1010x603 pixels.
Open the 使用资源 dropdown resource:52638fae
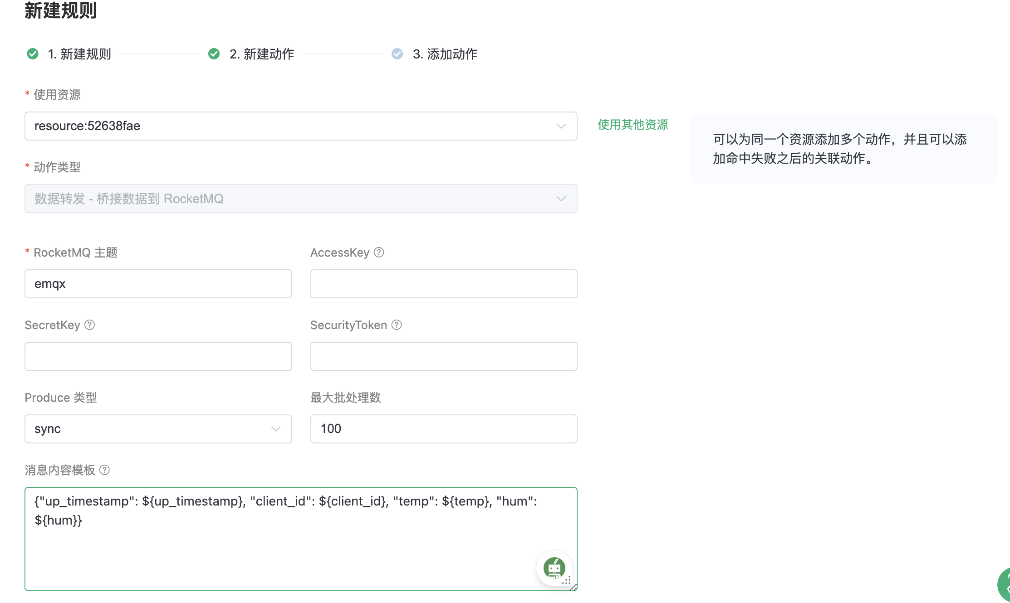pyautogui.click(x=300, y=126)
